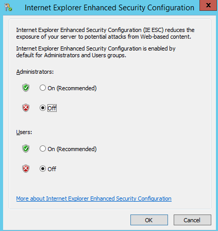Click green shield icon under Users
Screen dimensions: 218x231
(26, 148)
